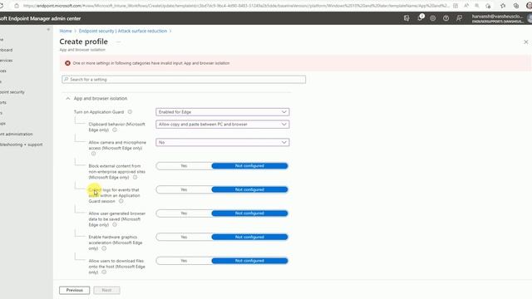Click info icon for camera and microphone access
Image resolution: width=532 pixels, height=299 pixels.
93,154
